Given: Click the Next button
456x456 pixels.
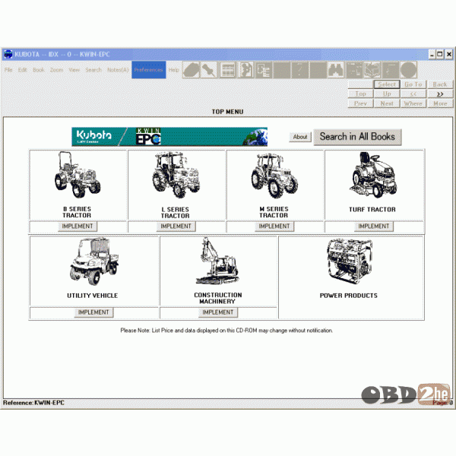Looking at the screenshot, I should (387, 103).
